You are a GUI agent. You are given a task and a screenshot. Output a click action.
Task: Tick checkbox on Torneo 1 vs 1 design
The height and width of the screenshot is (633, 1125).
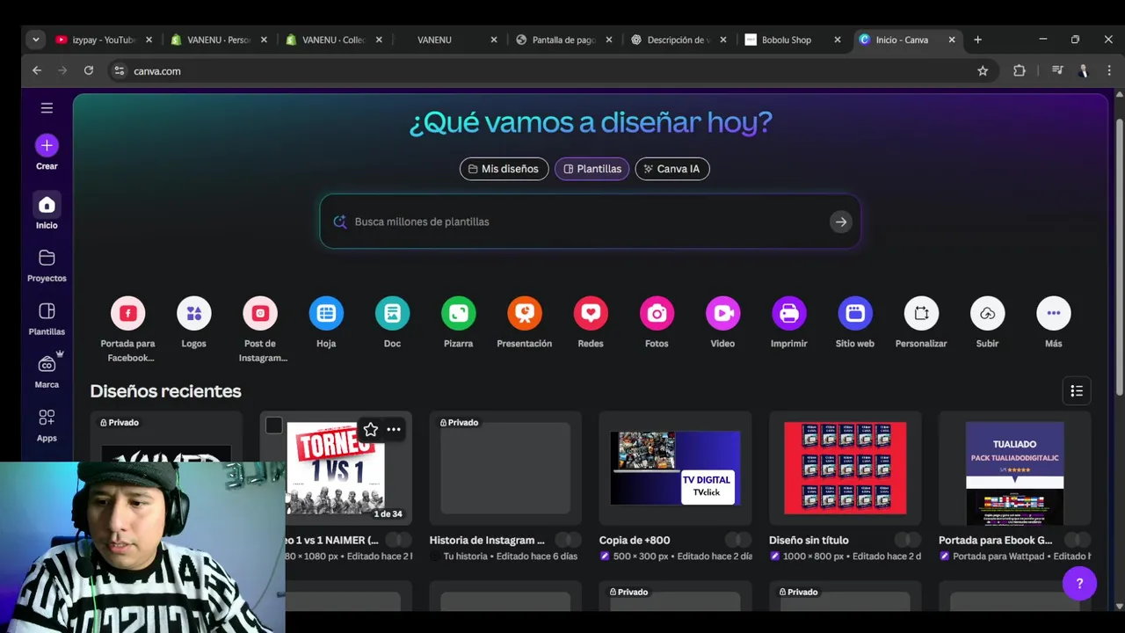[274, 426]
